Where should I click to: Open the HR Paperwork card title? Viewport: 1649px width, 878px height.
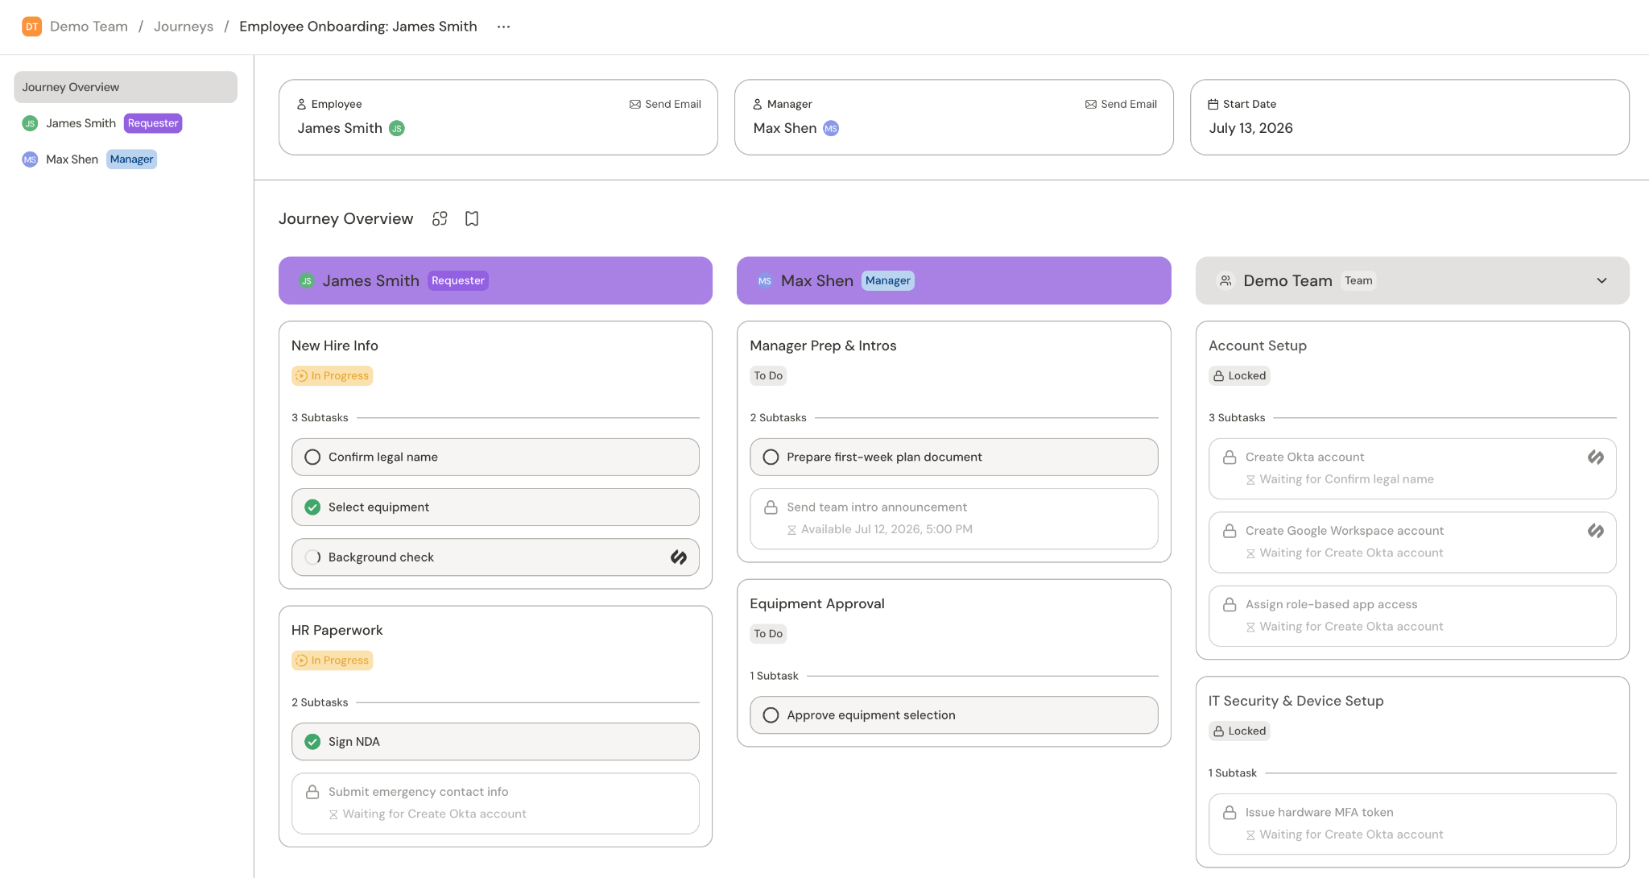337,630
